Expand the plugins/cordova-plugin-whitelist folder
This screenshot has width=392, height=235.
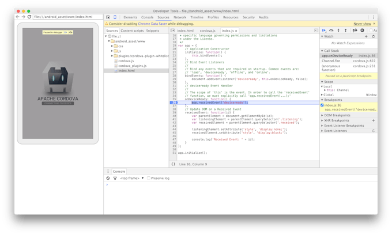click(x=112, y=56)
